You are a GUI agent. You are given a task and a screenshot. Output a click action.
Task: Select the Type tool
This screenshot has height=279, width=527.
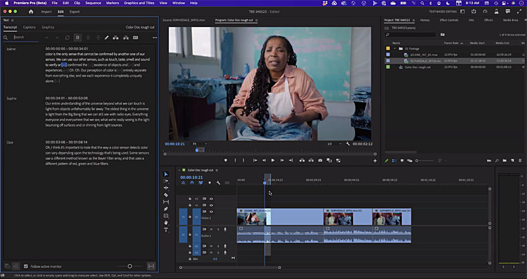click(x=166, y=230)
